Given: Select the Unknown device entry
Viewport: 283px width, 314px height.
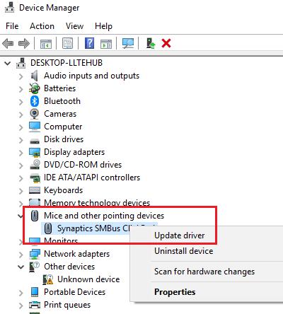Looking at the screenshot, I should 88,279.
